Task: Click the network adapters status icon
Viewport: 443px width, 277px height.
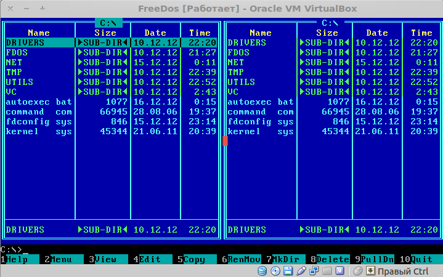Action: (x=314, y=271)
